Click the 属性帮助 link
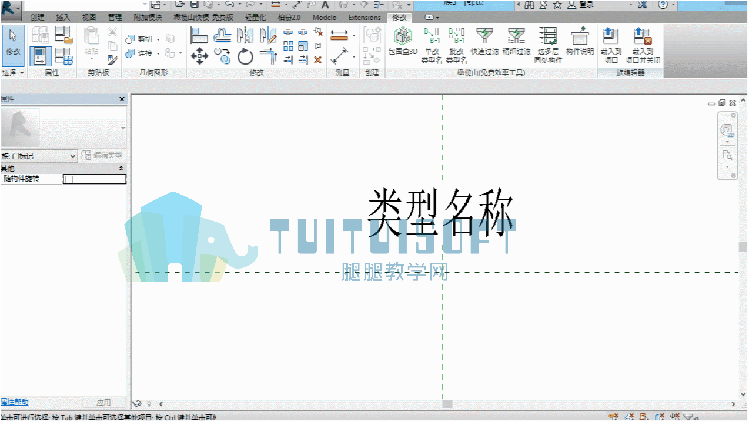Screen dimensions: 749x422 coord(14,403)
